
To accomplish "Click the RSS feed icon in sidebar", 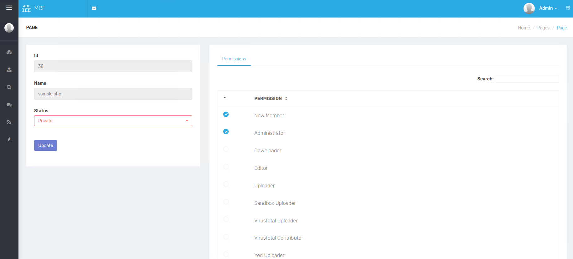I will tap(9, 122).
